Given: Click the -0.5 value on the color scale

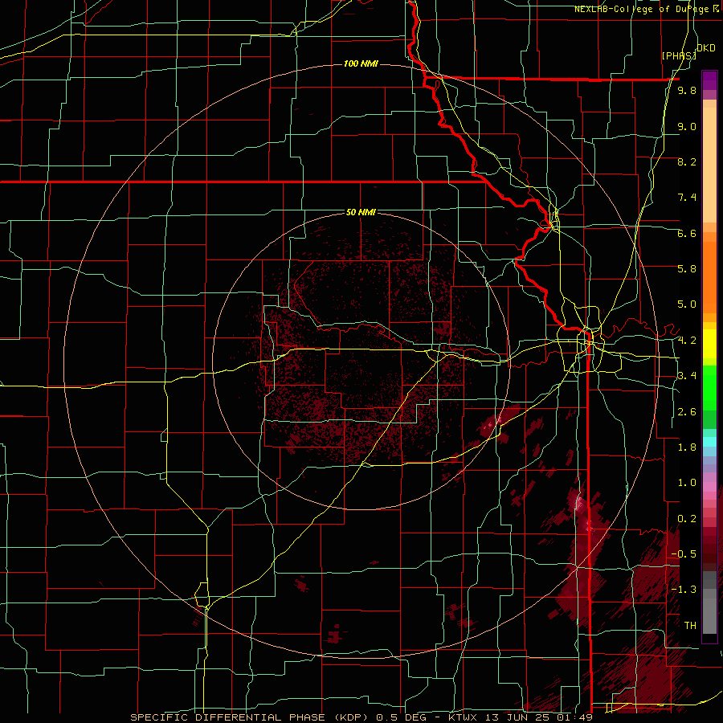Looking at the screenshot, I should click(x=684, y=554).
